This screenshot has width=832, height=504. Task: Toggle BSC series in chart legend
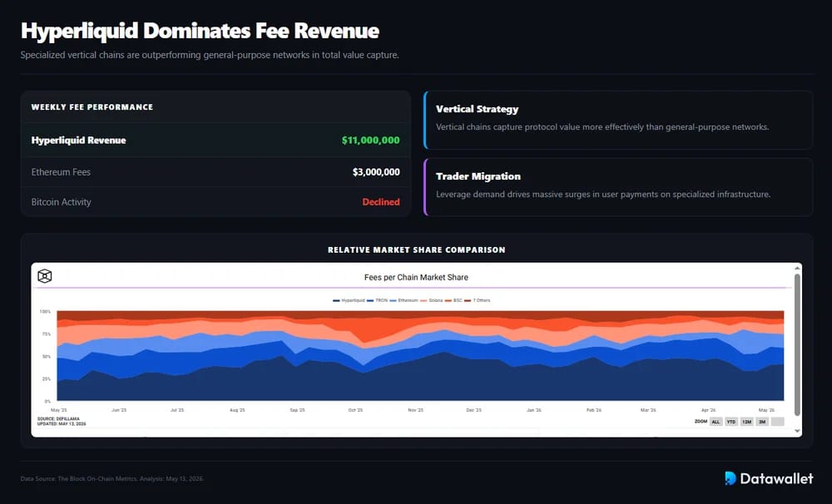(x=453, y=300)
